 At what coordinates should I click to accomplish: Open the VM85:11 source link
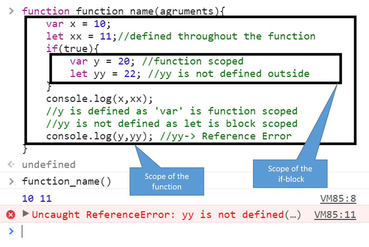coord(335,215)
